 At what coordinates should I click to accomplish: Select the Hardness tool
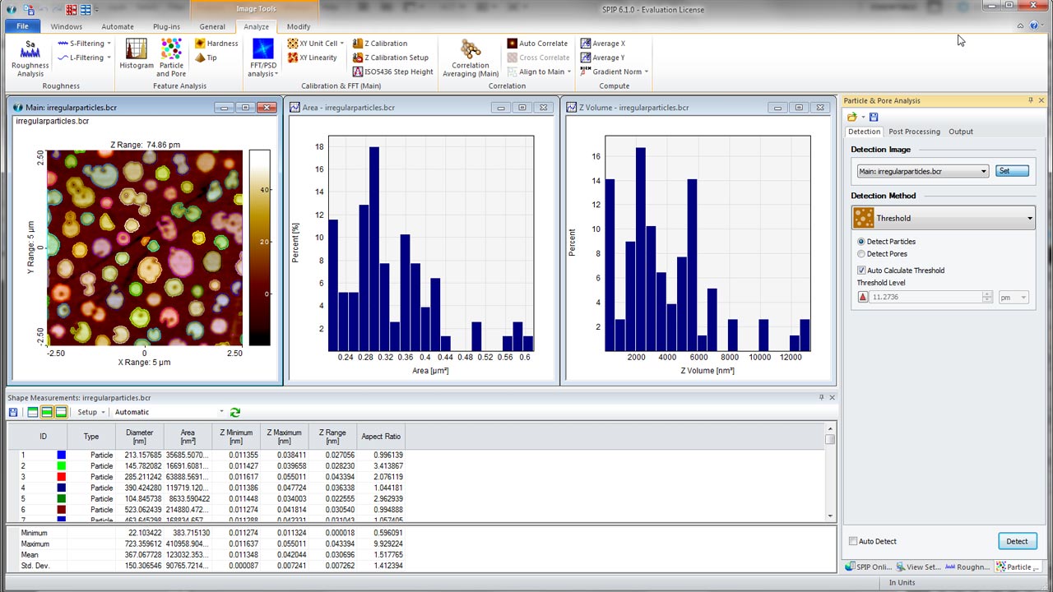(216, 44)
